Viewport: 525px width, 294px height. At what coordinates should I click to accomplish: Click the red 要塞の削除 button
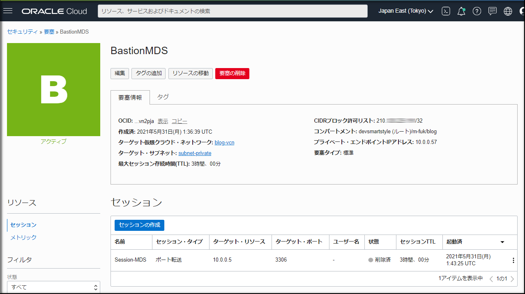233,73
